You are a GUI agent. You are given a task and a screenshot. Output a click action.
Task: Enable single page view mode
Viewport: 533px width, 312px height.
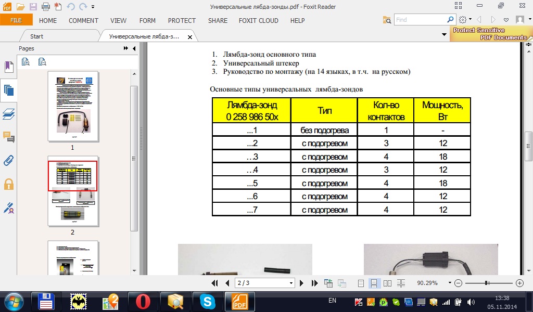(x=361, y=283)
